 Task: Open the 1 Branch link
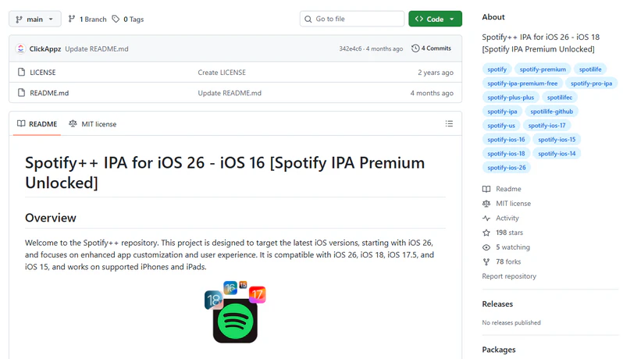coord(87,19)
